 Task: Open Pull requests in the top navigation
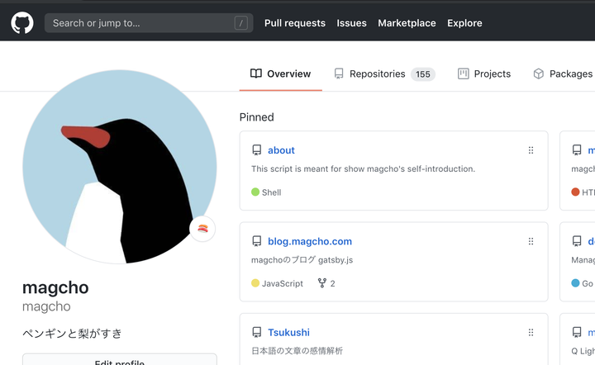(x=295, y=23)
